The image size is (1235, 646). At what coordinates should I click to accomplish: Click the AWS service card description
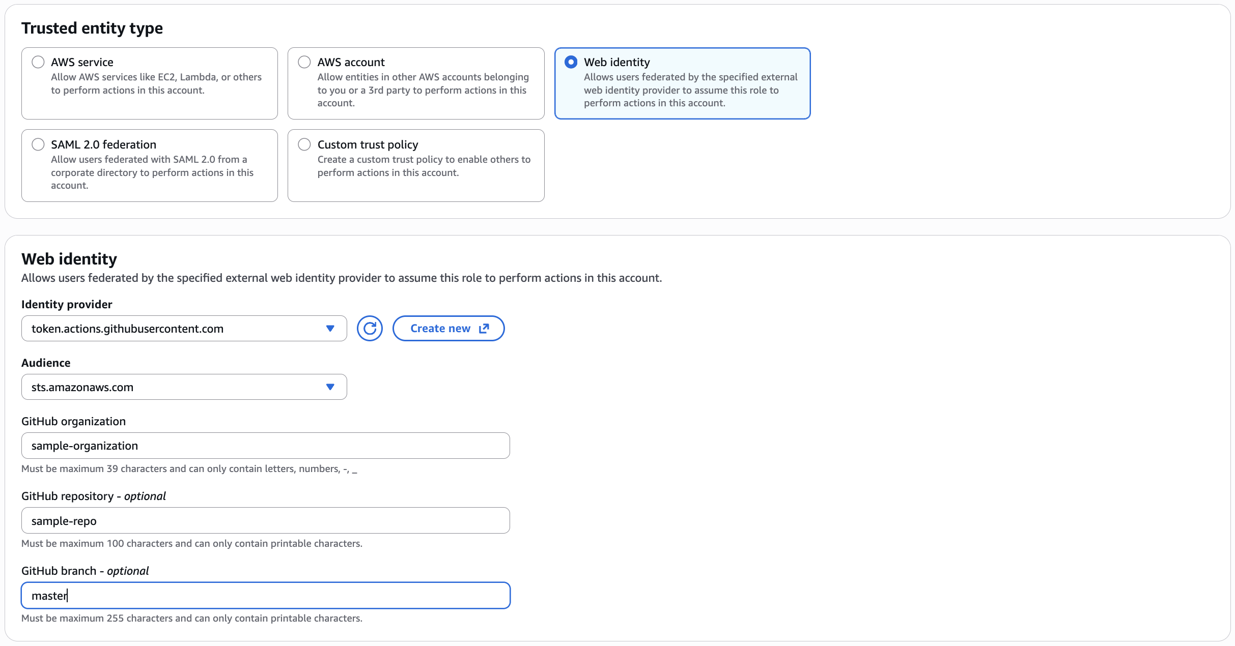156,84
